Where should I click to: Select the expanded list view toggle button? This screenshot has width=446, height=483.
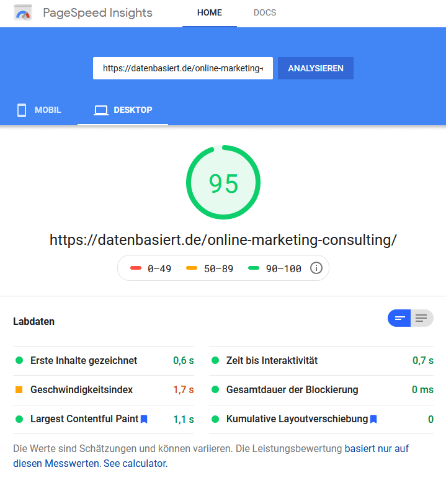pyautogui.click(x=422, y=318)
